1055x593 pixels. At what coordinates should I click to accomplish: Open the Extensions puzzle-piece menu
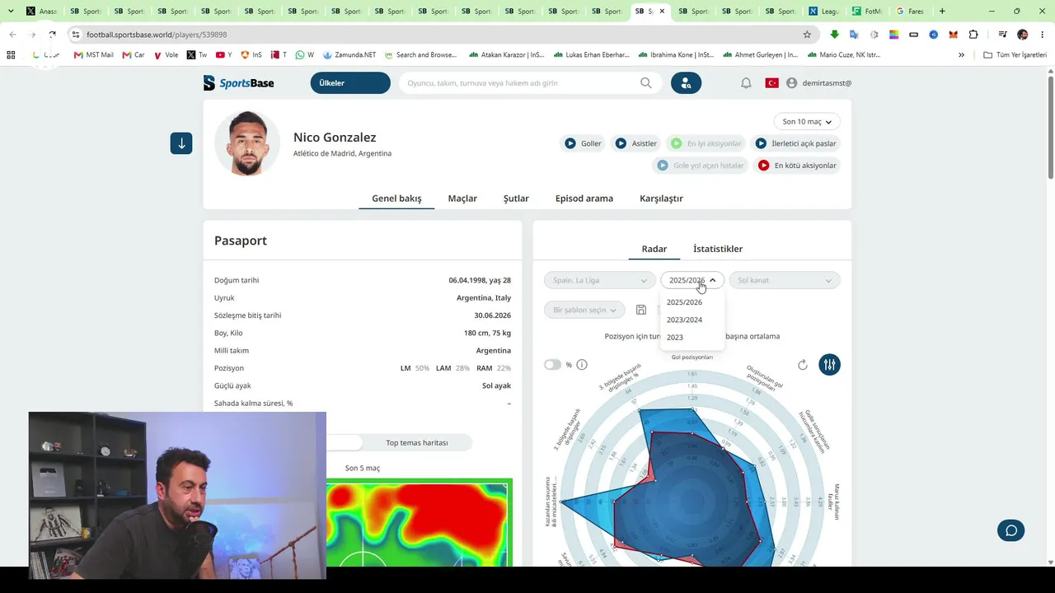[x=973, y=35]
